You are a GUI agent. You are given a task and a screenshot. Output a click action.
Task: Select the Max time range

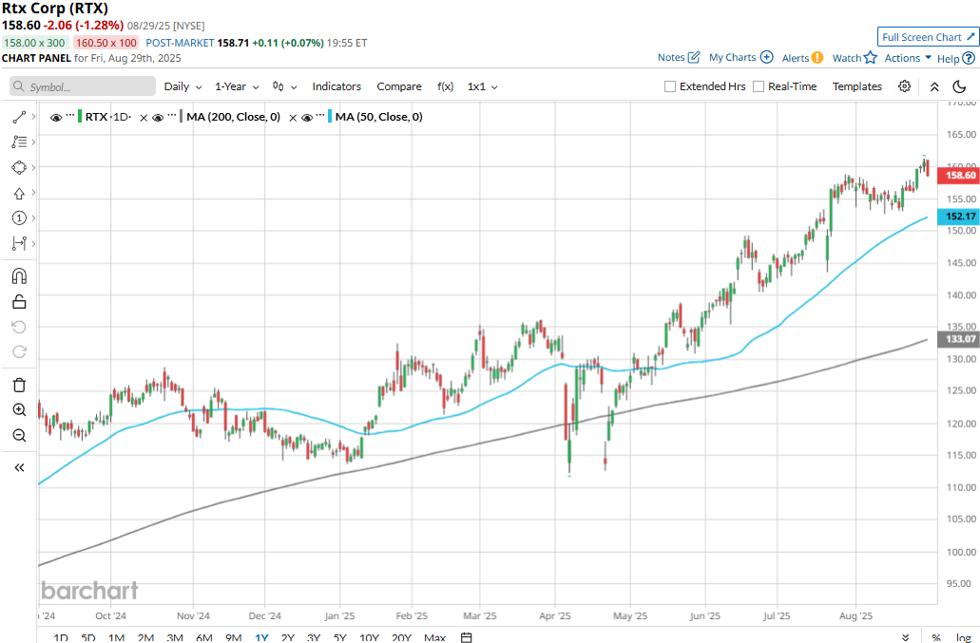(435, 637)
